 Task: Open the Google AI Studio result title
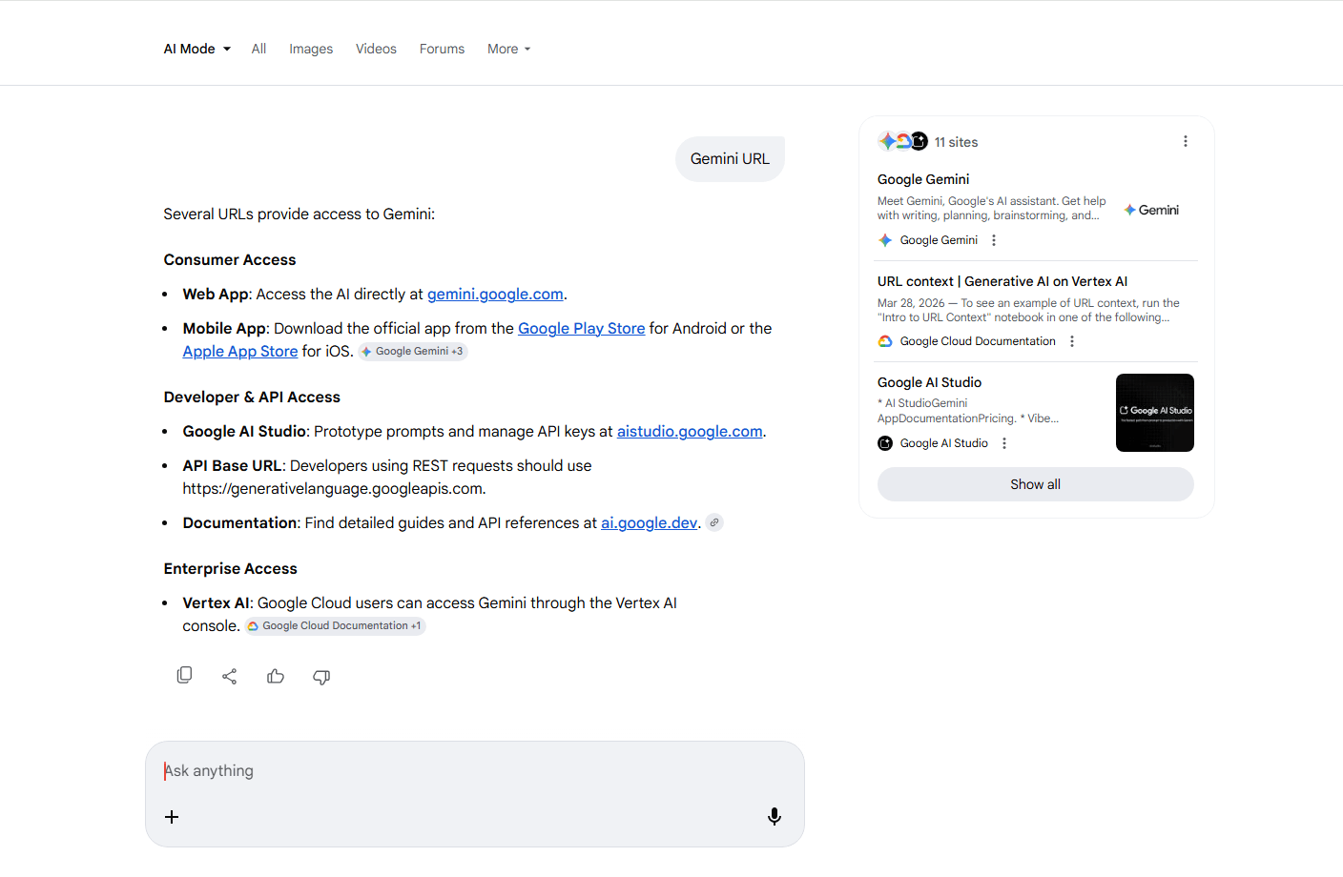[929, 382]
